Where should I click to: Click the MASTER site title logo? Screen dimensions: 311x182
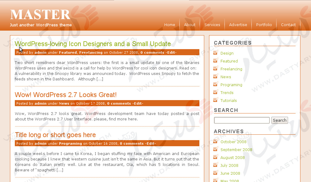tap(40, 15)
